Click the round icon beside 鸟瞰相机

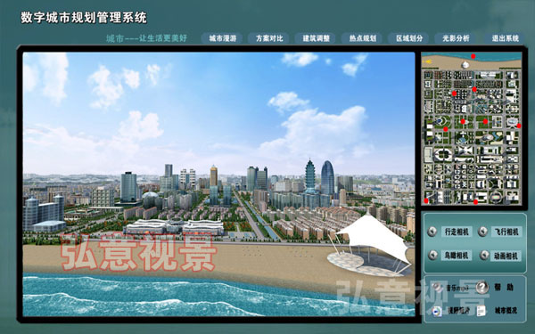pyautogui.click(x=433, y=255)
